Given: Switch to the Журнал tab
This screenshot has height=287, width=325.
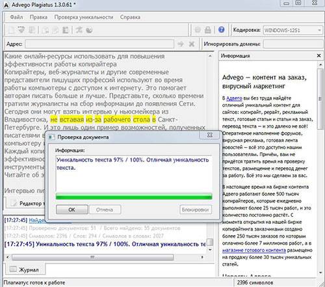Looking at the screenshot, I should click(x=25, y=269).
